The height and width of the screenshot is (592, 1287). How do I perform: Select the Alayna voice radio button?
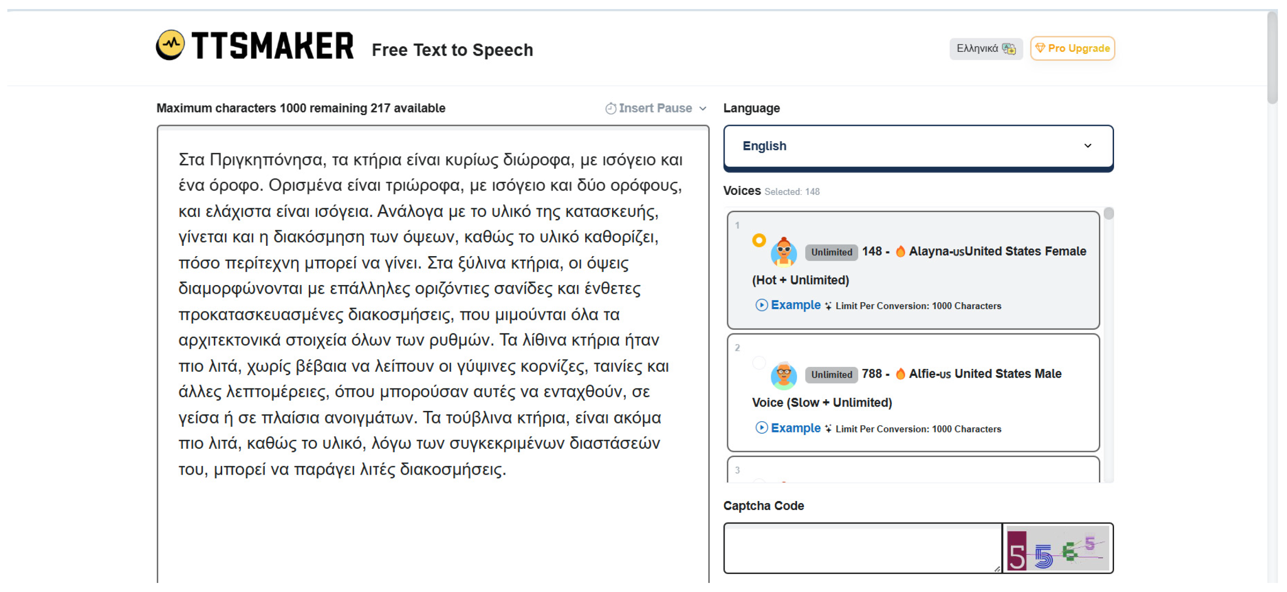tap(758, 240)
